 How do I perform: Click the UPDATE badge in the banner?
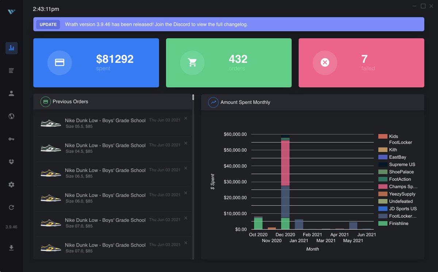click(x=48, y=24)
